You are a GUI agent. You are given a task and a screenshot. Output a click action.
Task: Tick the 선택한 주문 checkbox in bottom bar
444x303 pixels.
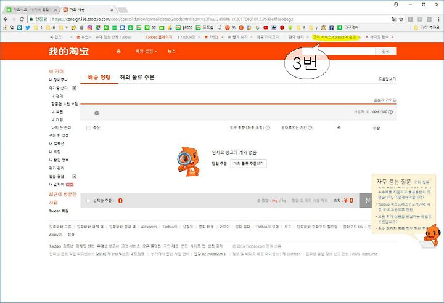pyautogui.click(x=88, y=201)
